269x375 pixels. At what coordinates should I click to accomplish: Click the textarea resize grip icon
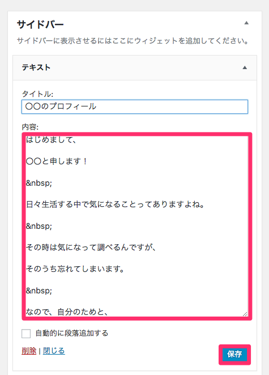tap(245, 314)
